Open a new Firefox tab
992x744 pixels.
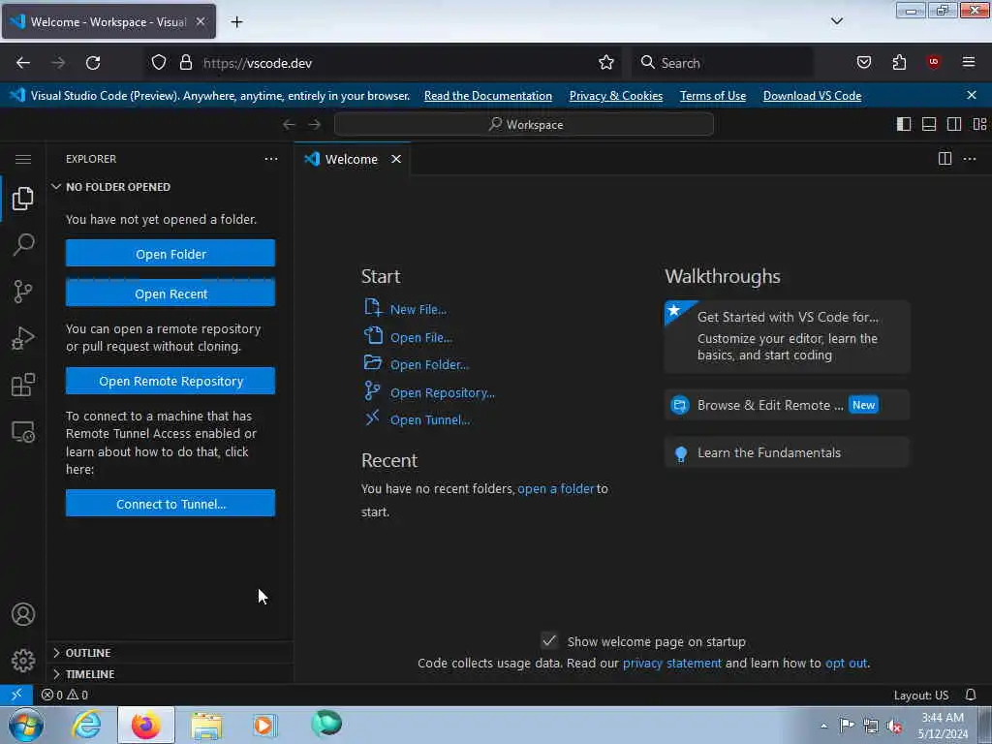[x=236, y=22]
